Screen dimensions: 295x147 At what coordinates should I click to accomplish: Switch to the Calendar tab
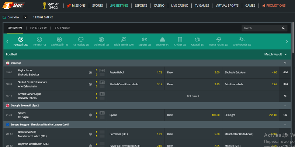pyautogui.click(x=62, y=28)
